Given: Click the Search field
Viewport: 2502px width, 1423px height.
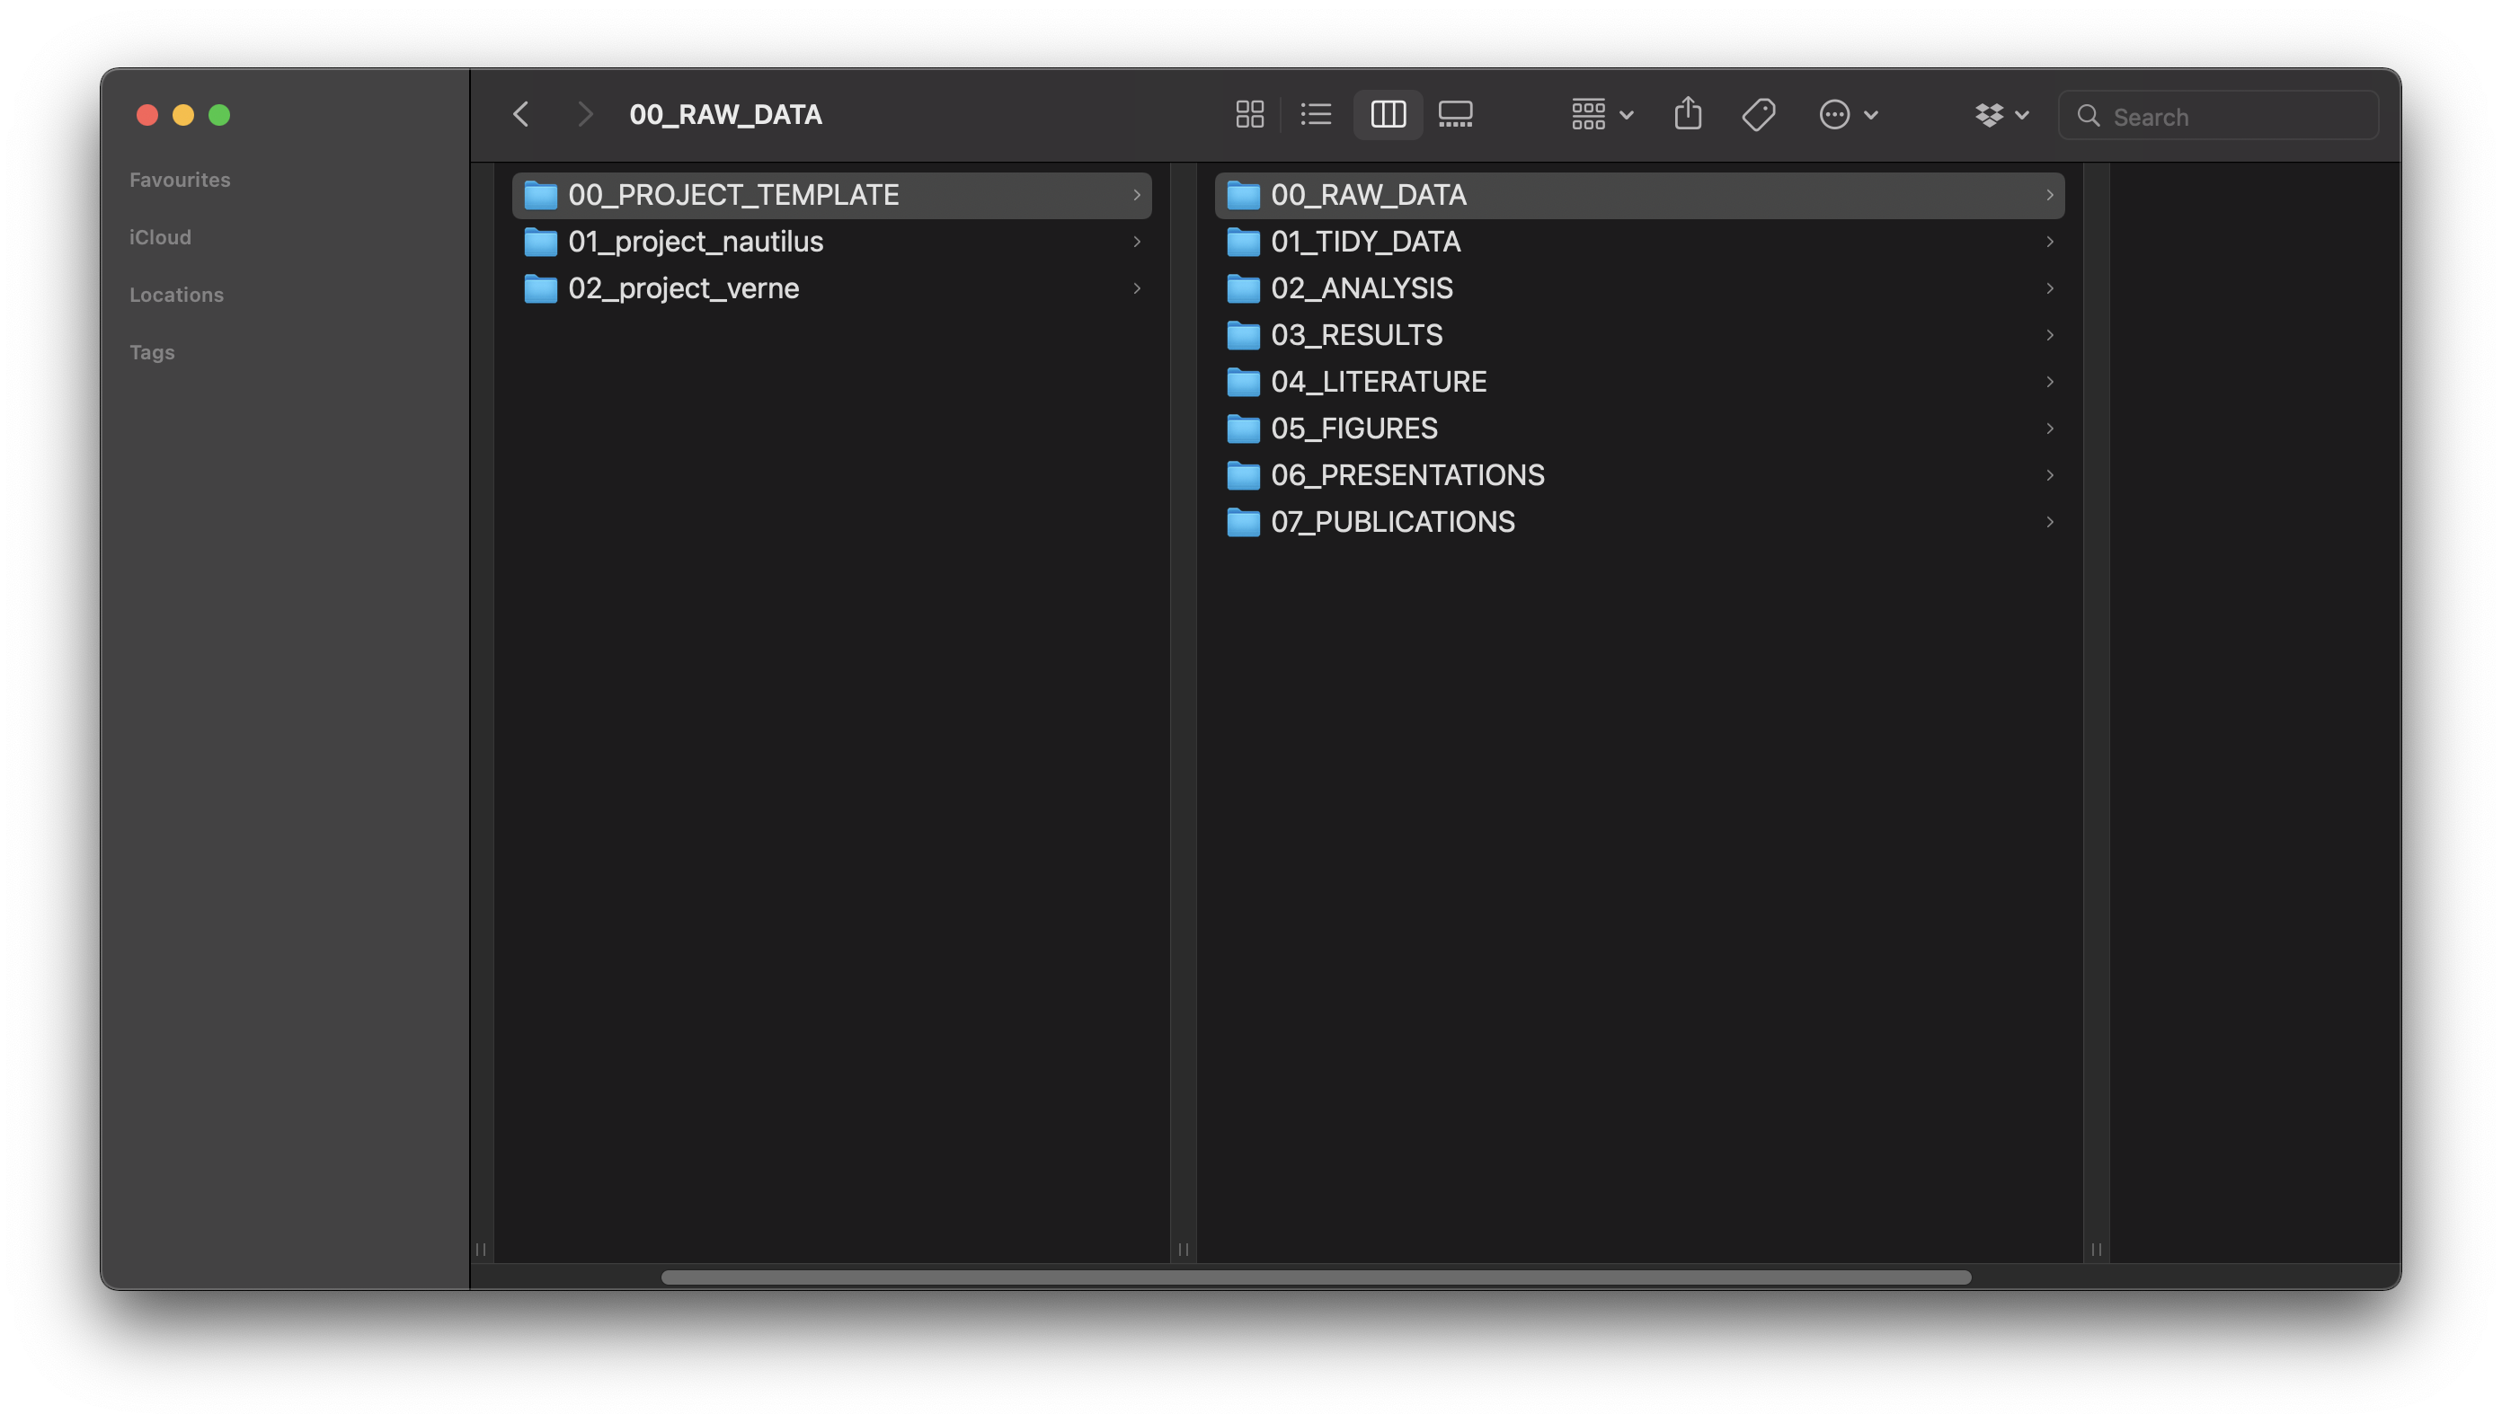Looking at the screenshot, I should (2217, 116).
